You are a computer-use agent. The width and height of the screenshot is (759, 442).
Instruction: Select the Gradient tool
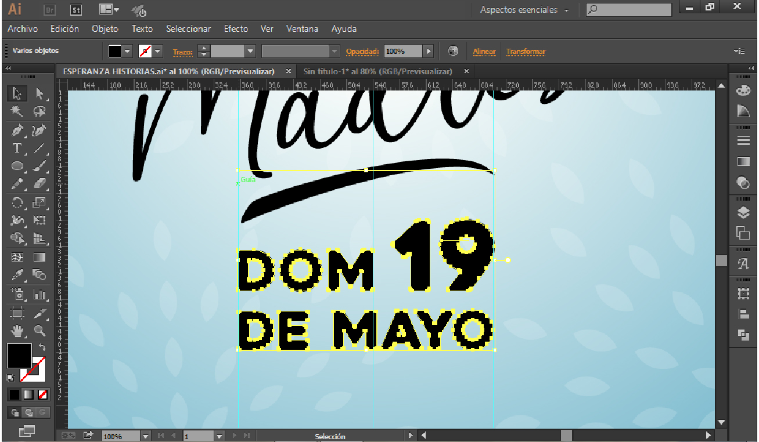[39, 257]
